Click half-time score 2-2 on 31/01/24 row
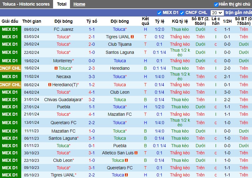The height and width of the screenshot is (178, 252). pos(227,100)
